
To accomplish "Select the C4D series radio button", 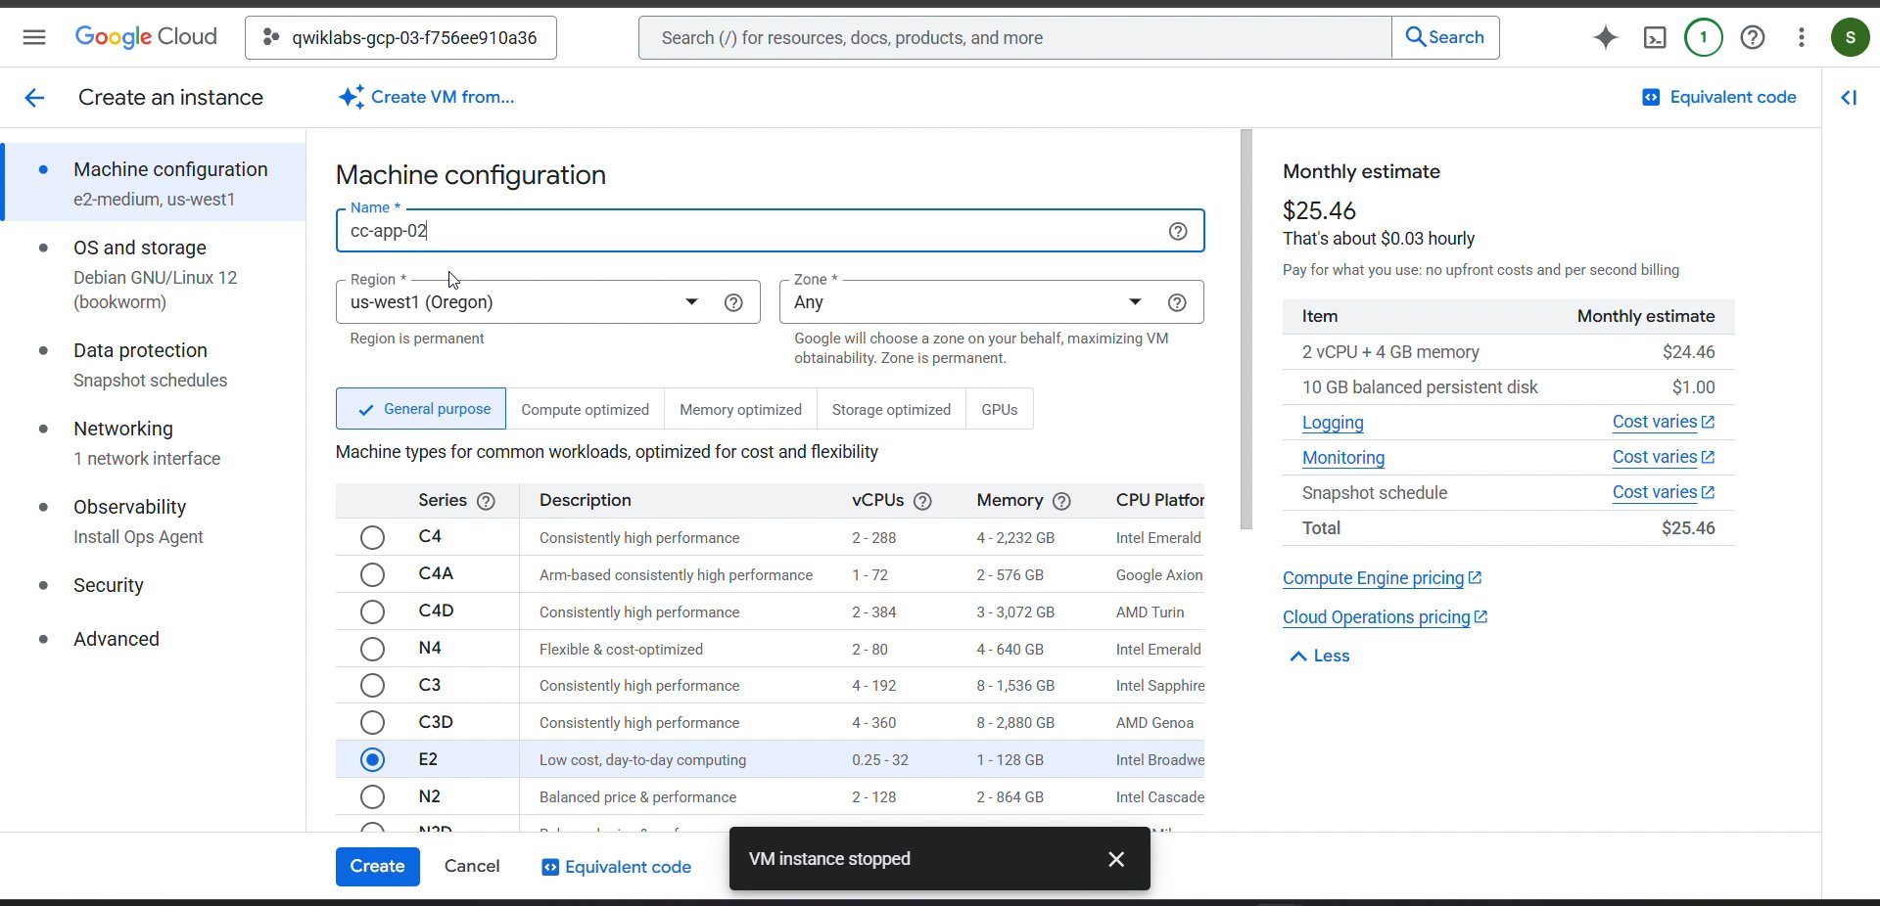I will [372, 612].
